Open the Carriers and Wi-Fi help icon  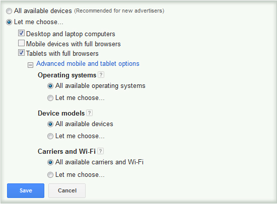tap(101, 151)
